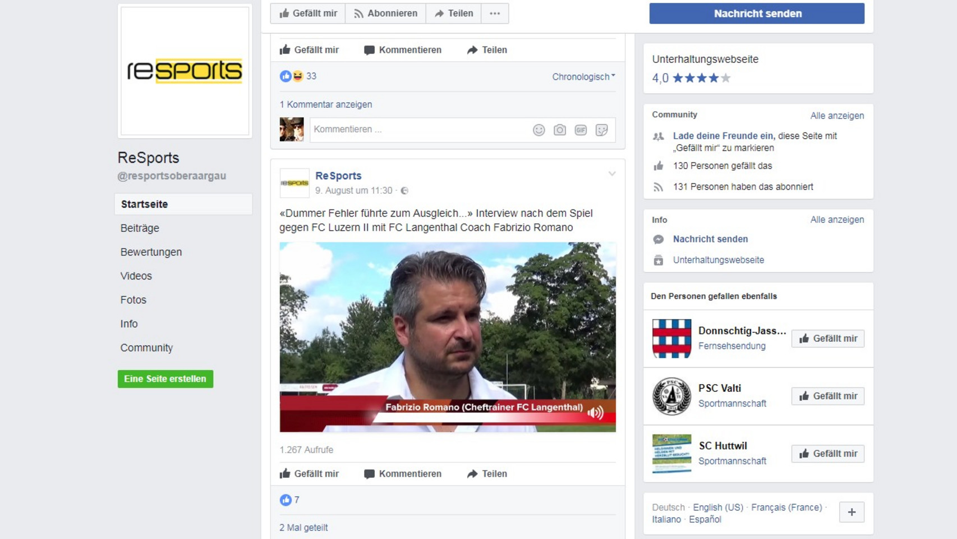The width and height of the screenshot is (957, 539).
Task: Click Lade deine Freunde ein link
Action: [723, 136]
